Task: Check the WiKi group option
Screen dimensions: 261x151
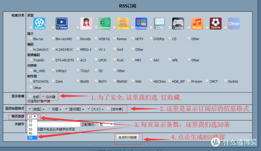Action: (x=133, y=81)
